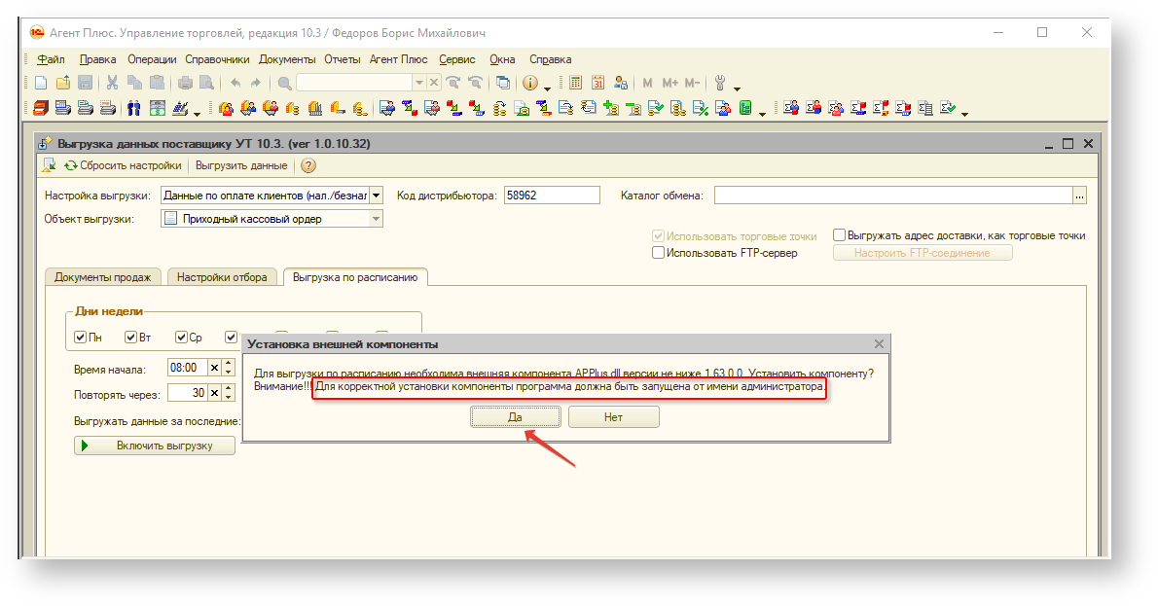Click the M- memory subtract button
This screenshot has width=1158, height=606.
click(x=692, y=83)
